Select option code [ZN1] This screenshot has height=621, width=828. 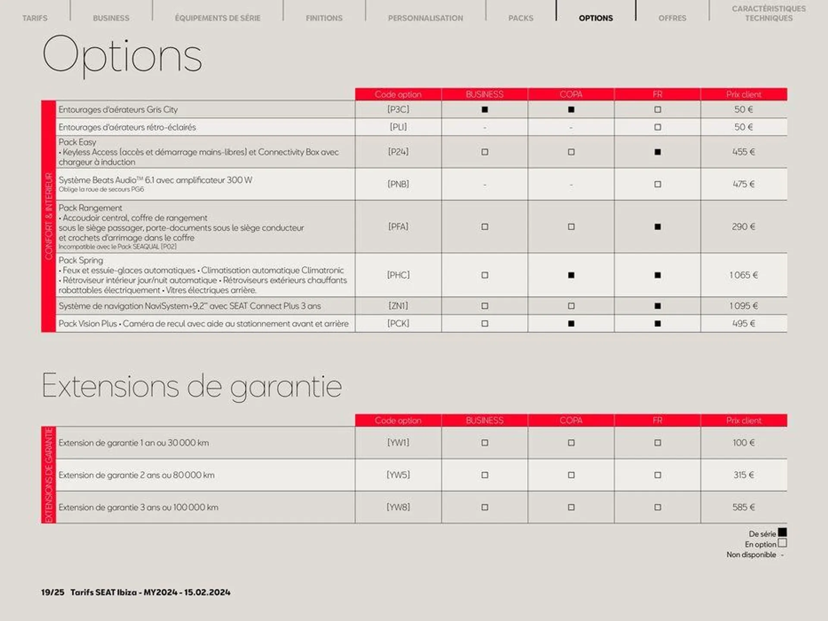[x=398, y=306]
